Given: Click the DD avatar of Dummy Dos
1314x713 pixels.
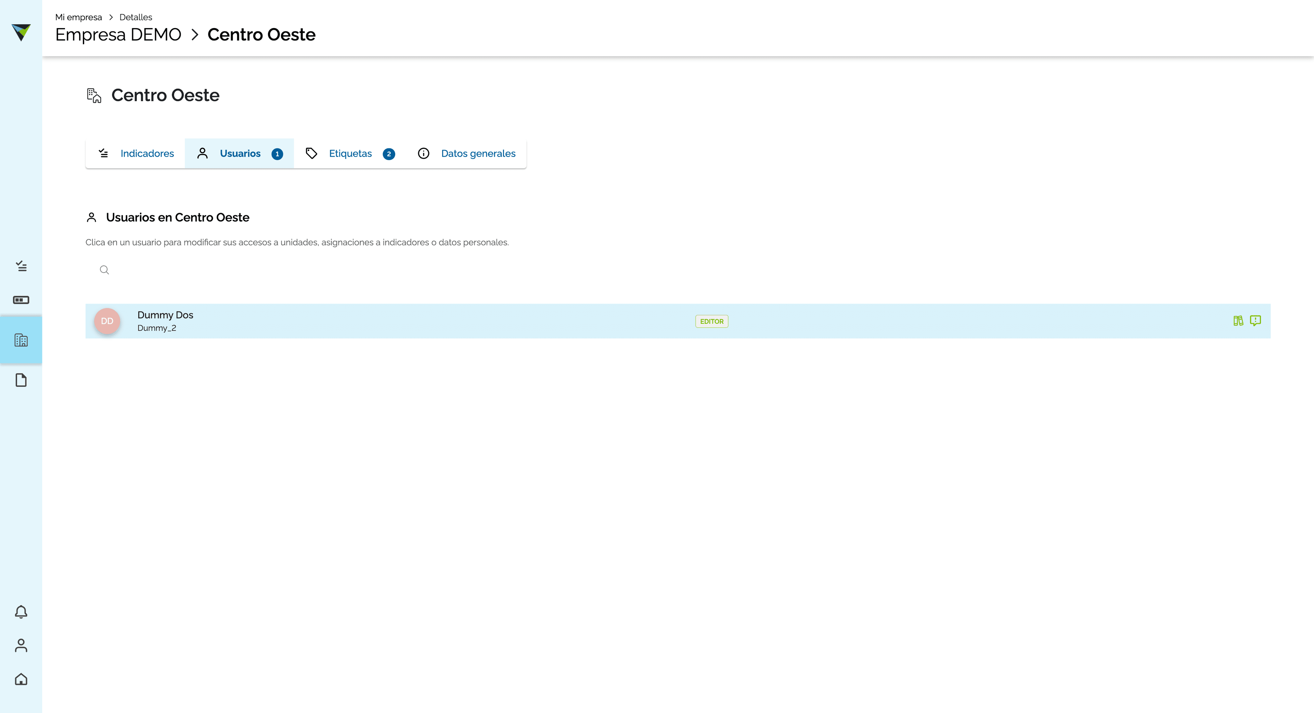Looking at the screenshot, I should [107, 321].
